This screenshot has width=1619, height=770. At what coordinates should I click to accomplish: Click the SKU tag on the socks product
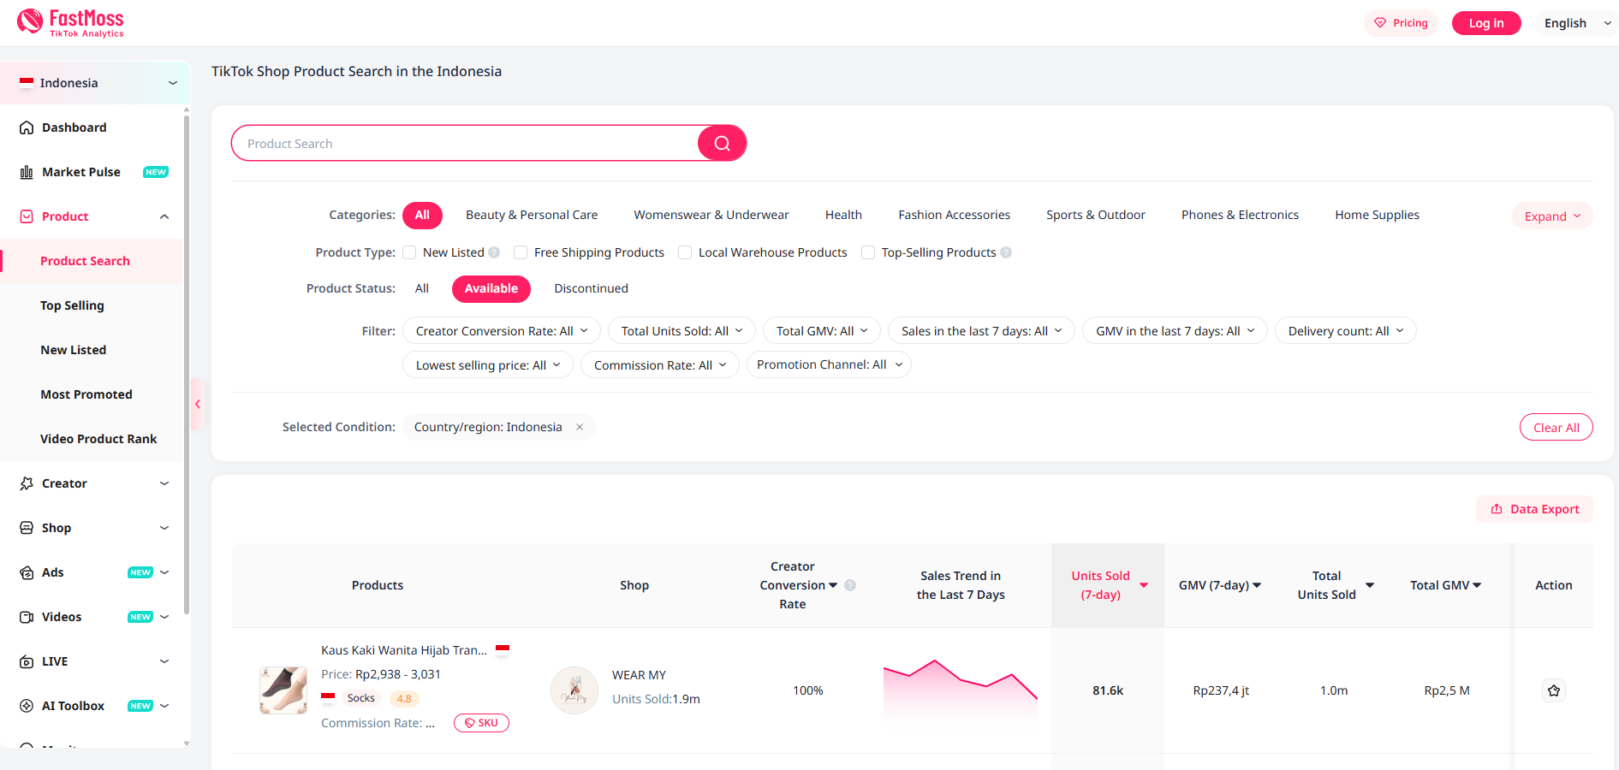click(481, 723)
